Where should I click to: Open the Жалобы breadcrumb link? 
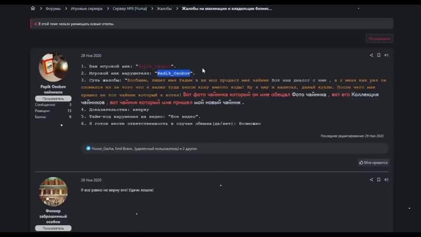(164, 8)
